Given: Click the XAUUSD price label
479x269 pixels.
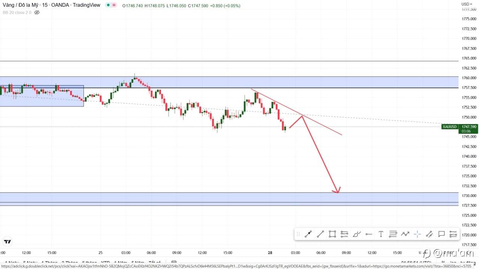Looking at the screenshot, I should pos(450,127).
